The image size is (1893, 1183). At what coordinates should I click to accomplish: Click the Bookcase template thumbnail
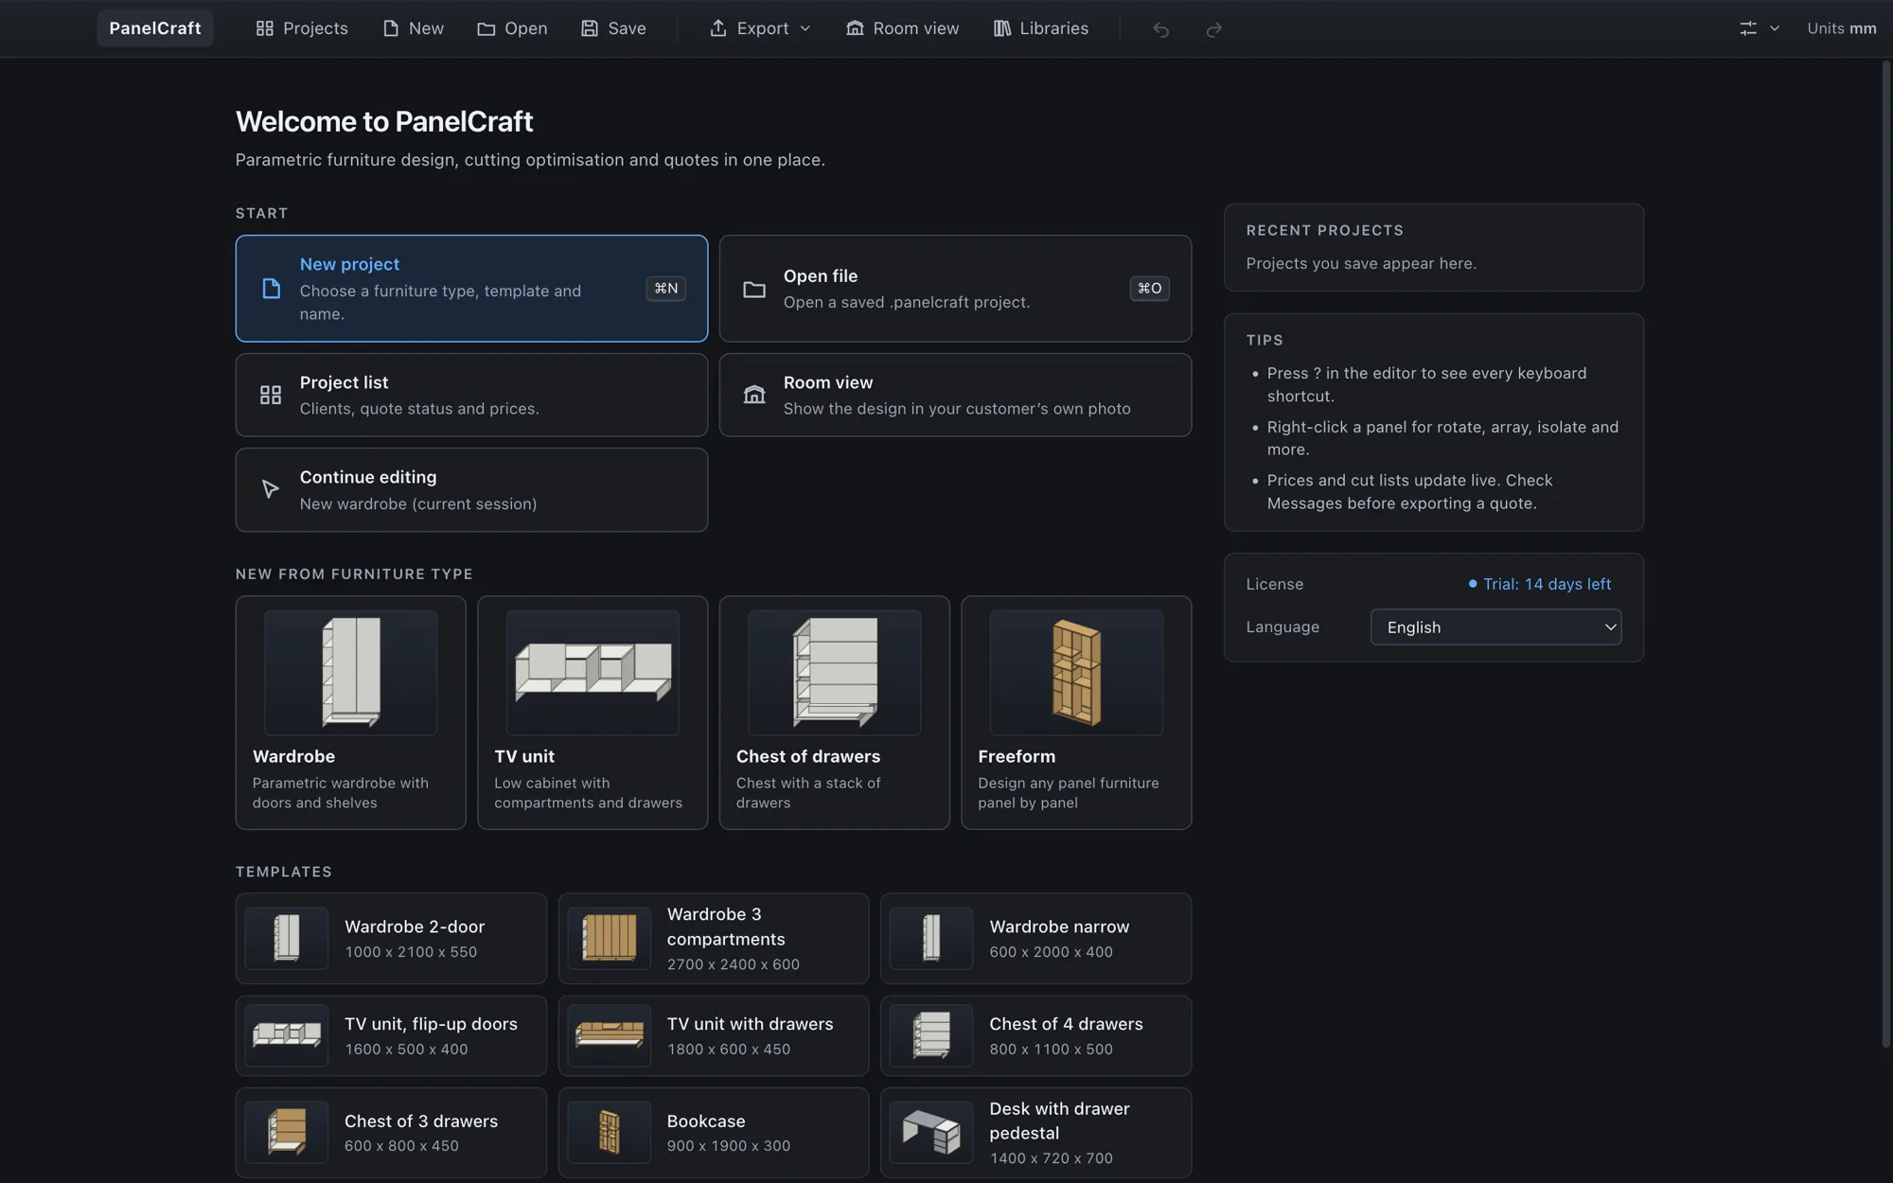(610, 1132)
